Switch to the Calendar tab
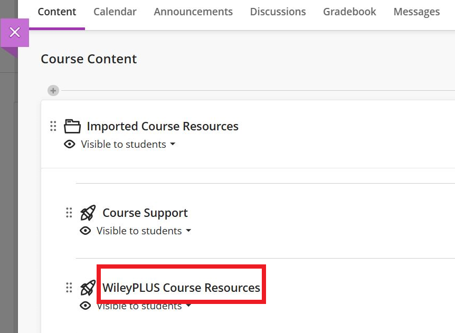455x333 pixels. pos(115,12)
